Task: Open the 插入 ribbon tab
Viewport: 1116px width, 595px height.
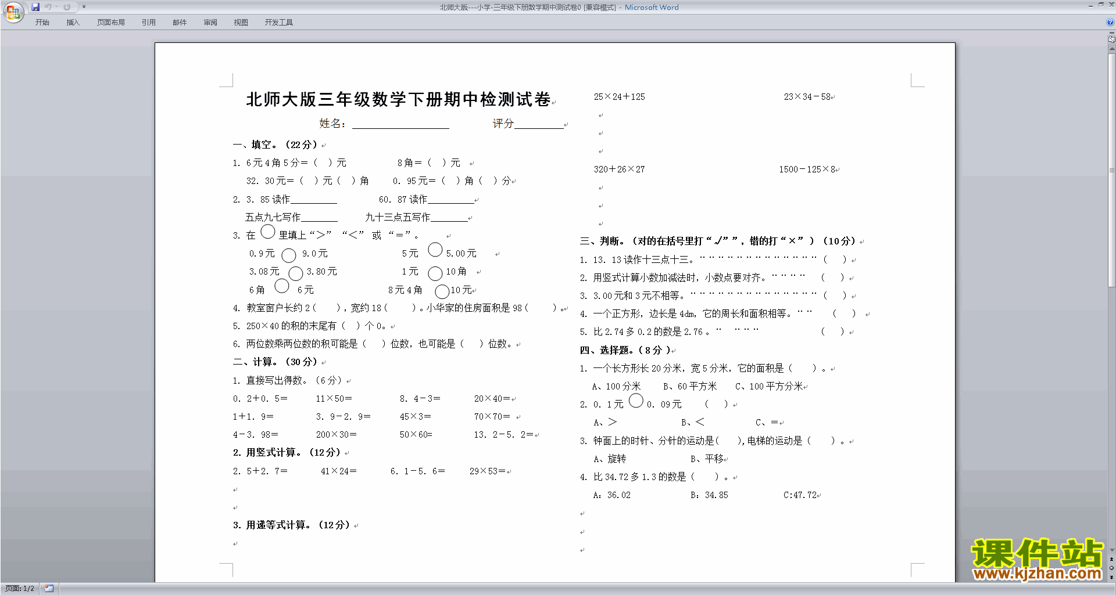Action: pos(73,23)
